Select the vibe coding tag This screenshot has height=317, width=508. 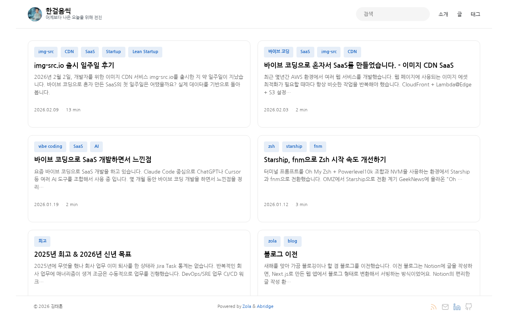pyautogui.click(x=50, y=147)
